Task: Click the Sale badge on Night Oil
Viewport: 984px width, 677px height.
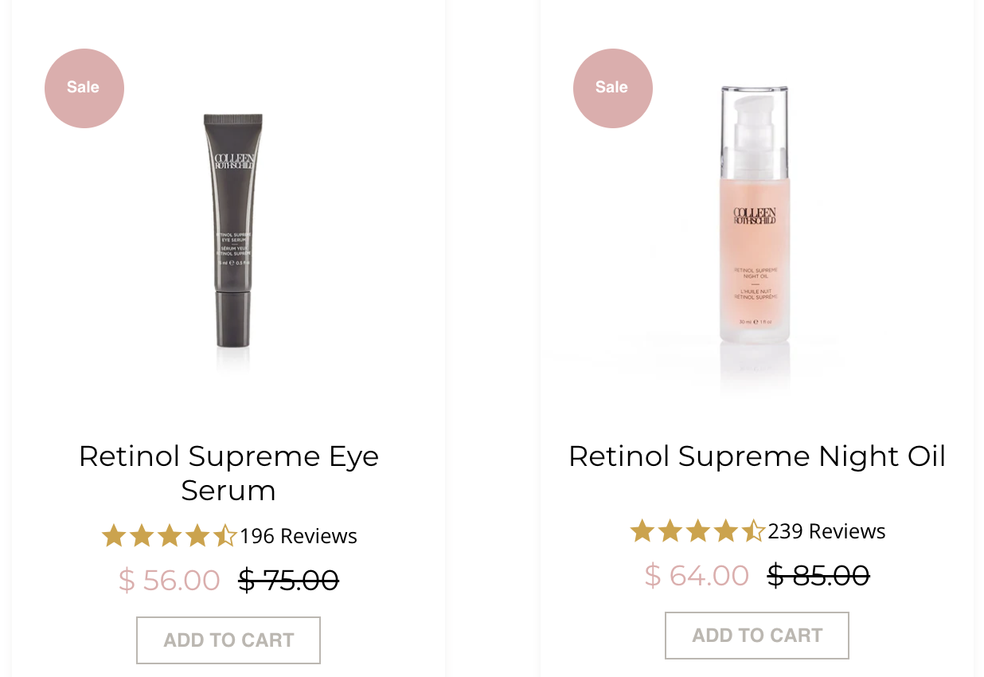Action: (x=612, y=88)
